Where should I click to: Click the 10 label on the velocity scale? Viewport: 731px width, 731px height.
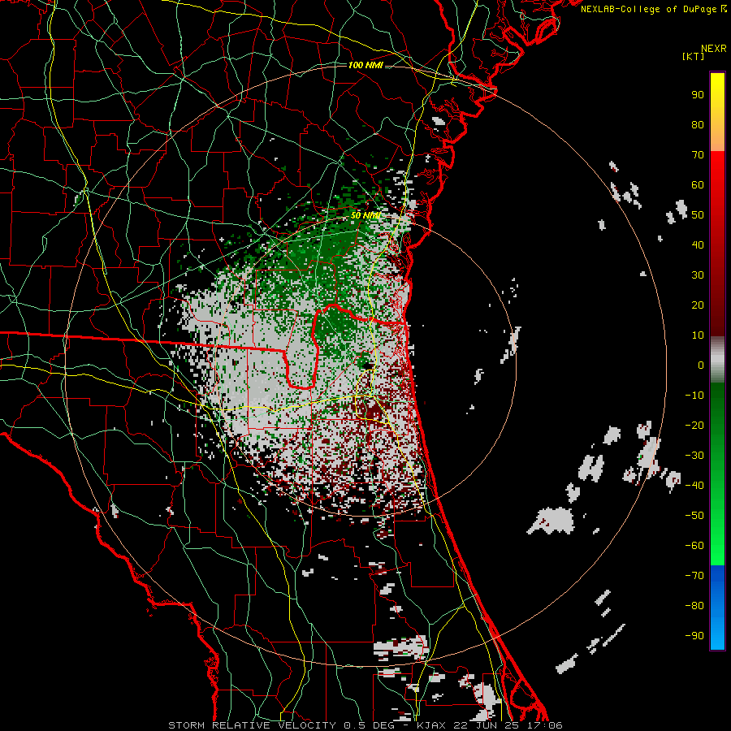pos(698,335)
